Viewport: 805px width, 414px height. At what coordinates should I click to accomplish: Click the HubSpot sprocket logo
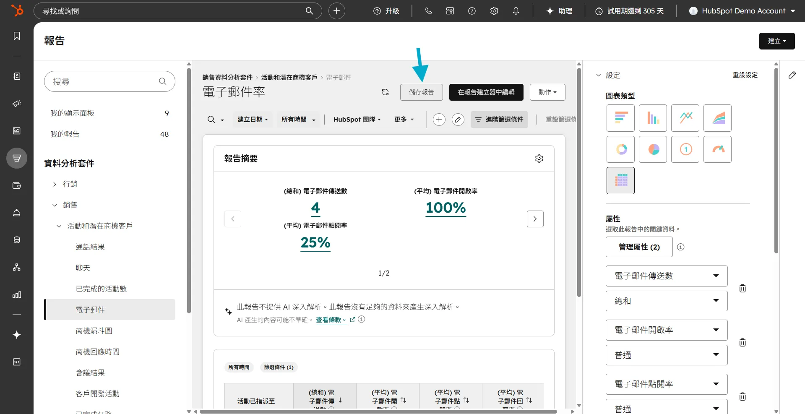(17, 10)
